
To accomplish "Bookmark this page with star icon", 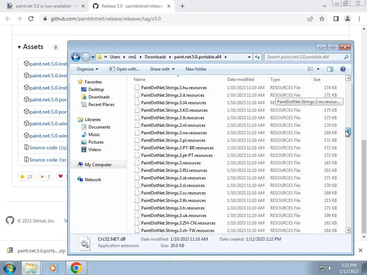I will 322,19.
